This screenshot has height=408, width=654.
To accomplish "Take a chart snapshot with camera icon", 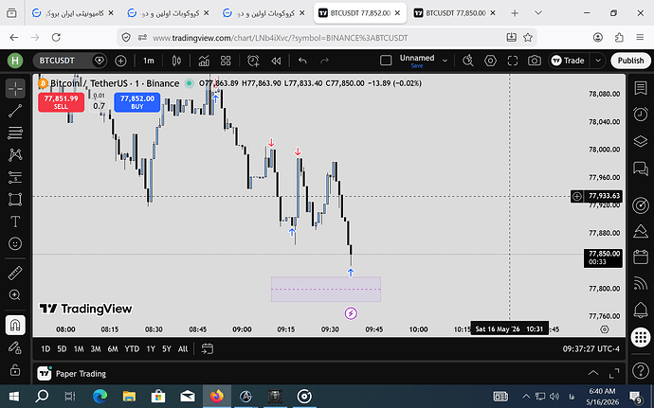I will tap(535, 61).
